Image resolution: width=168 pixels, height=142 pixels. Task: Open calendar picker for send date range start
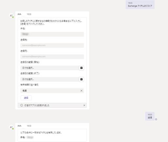tap(81, 68)
